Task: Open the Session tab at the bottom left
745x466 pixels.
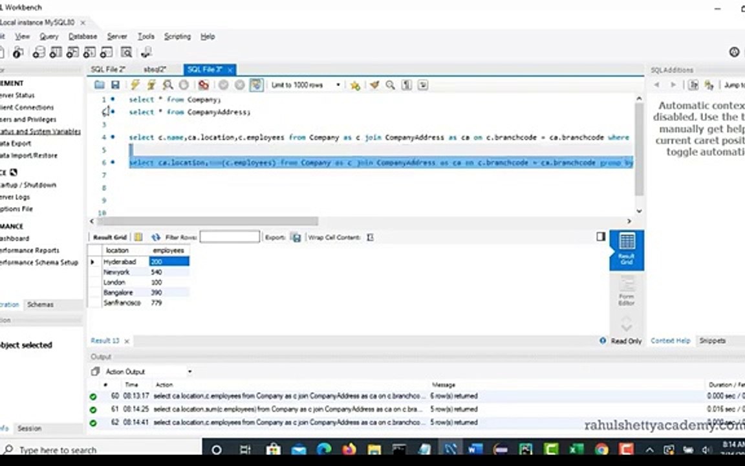Action: pos(30,428)
